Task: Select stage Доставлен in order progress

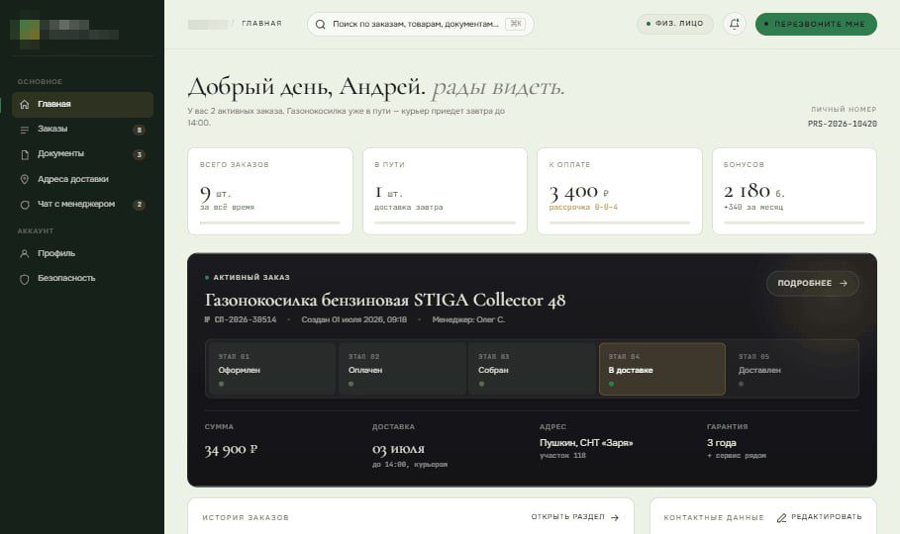Action: click(792, 370)
